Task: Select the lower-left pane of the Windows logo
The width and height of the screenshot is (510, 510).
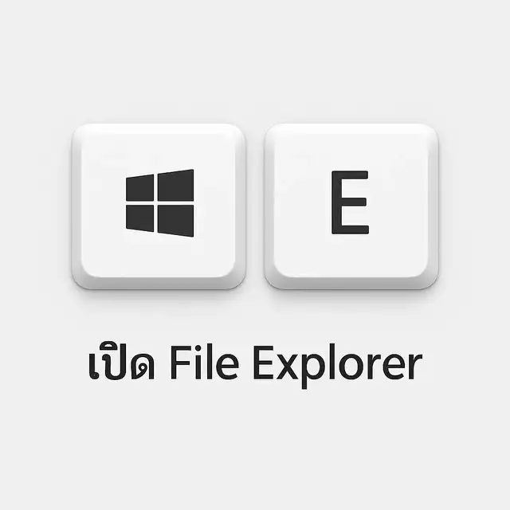Action: coord(140,218)
